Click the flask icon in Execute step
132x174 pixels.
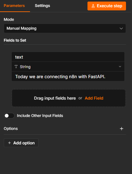(x=93, y=6)
